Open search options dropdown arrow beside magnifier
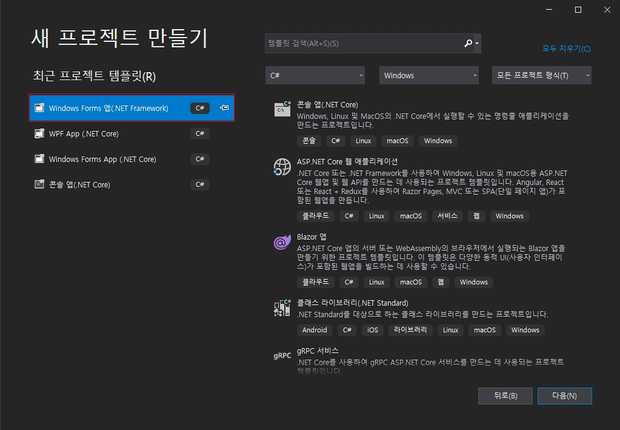Viewport: 620px width, 430px height. coord(477,44)
